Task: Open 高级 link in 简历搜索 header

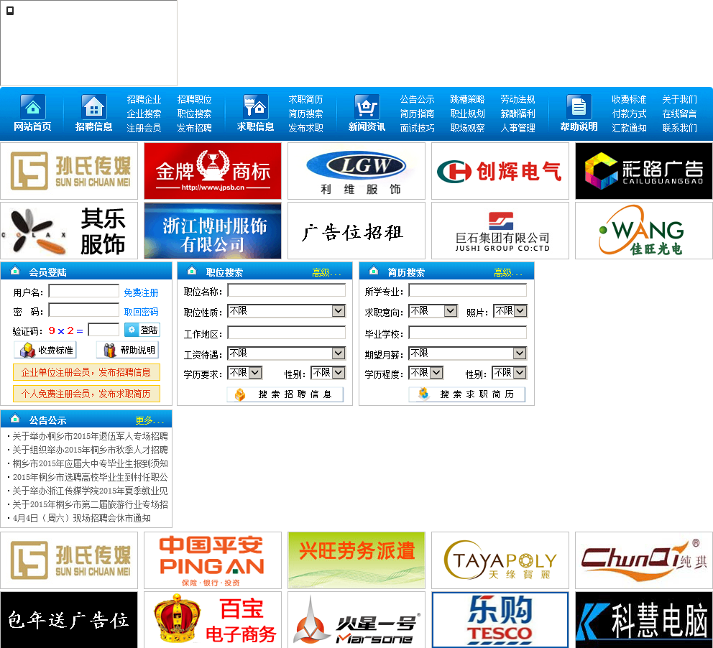Action: pyautogui.click(x=508, y=273)
